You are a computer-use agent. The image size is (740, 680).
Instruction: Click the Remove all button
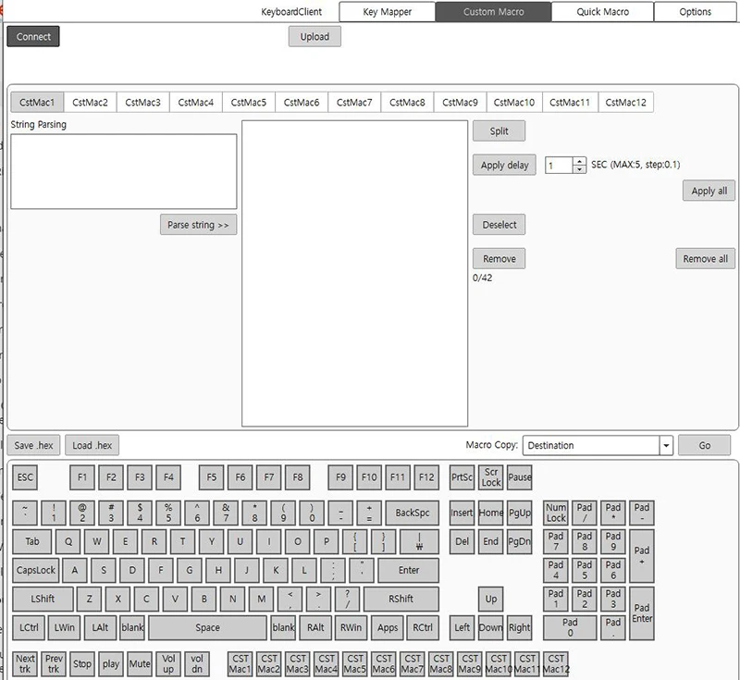pos(705,259)
